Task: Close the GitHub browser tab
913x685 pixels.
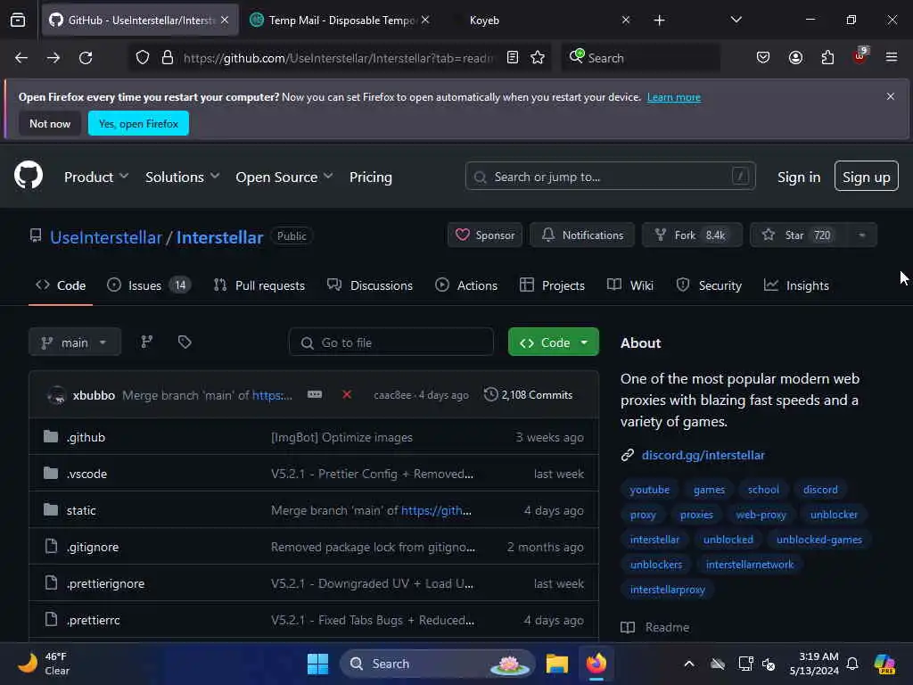Action: (225, 20)
